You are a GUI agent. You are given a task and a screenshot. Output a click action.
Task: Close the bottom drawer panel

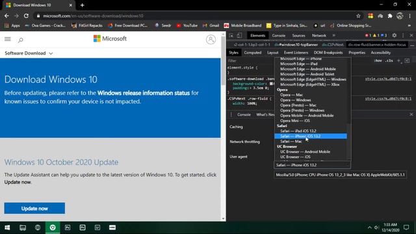411,114
